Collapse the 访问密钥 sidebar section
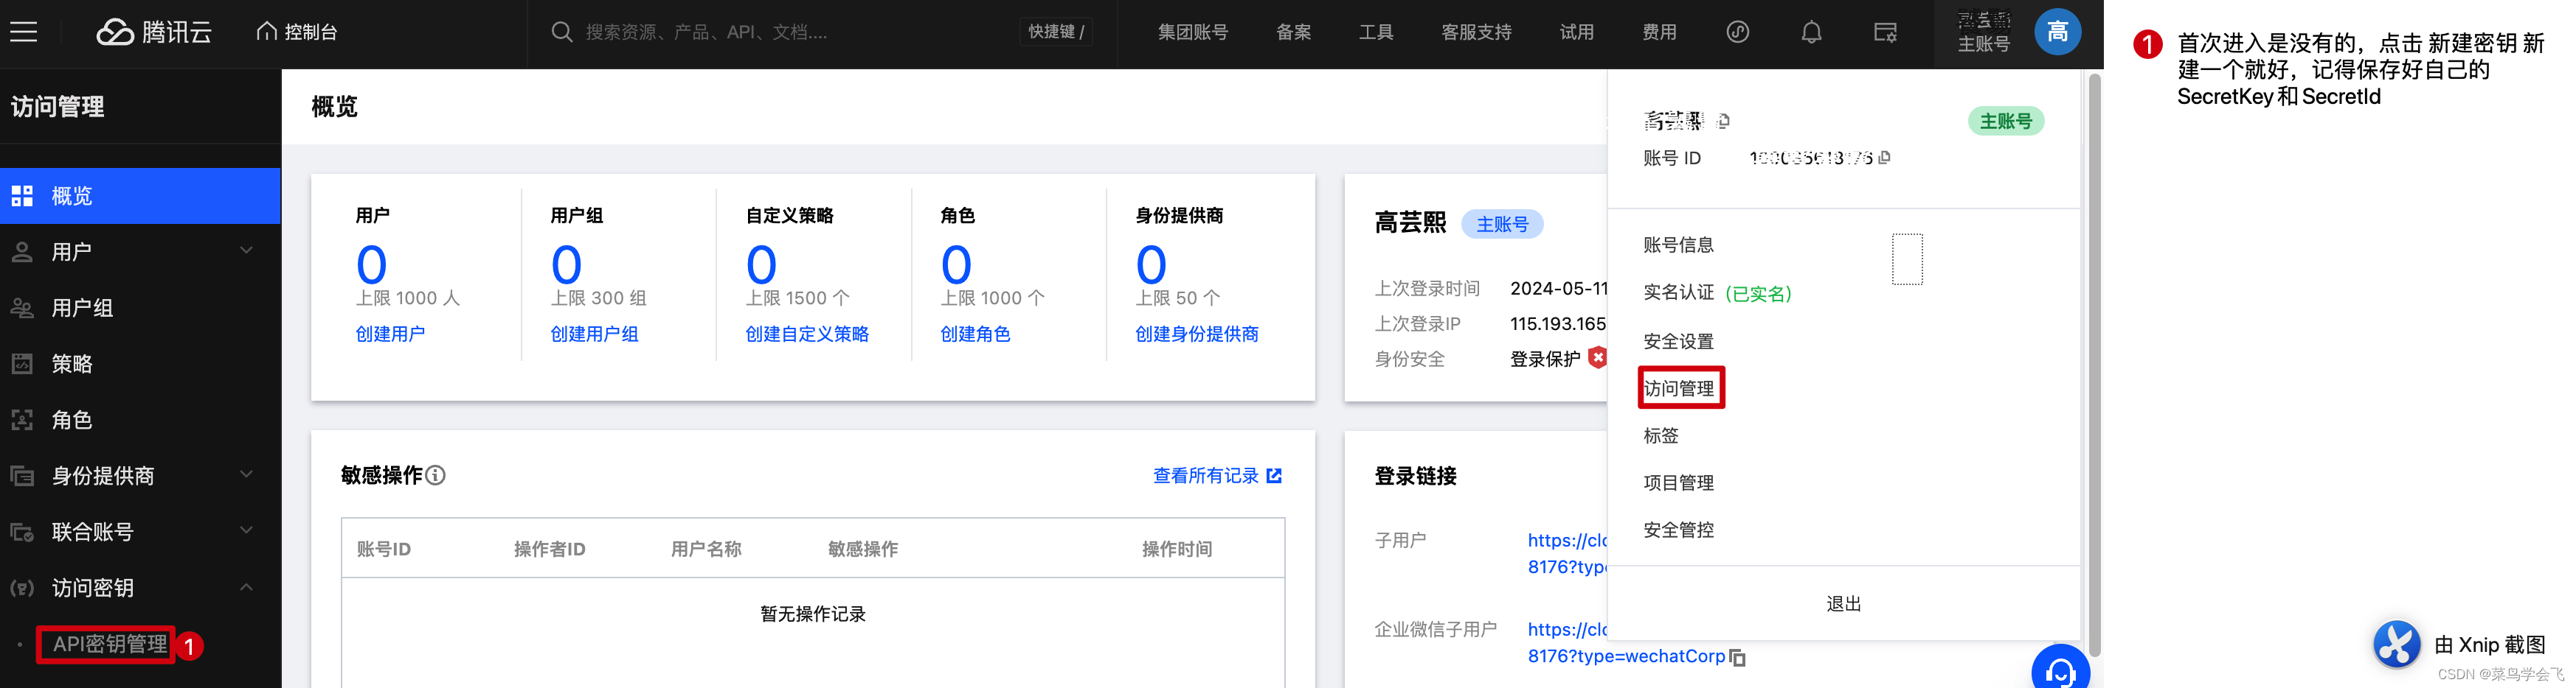The width and height of the screenshot is (2576, 688). [246, 587]
